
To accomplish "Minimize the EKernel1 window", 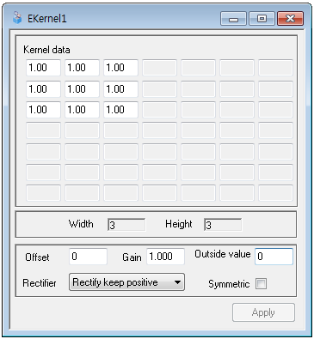I will (233, 19).
